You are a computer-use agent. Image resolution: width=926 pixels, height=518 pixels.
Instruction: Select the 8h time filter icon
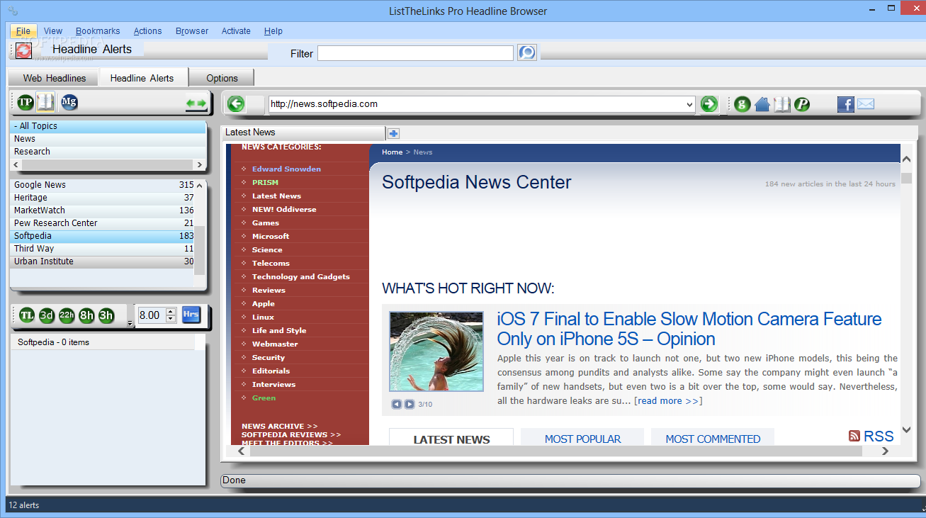click(86, 315)
